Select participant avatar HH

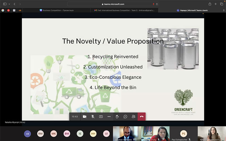[x=93, y=134]
